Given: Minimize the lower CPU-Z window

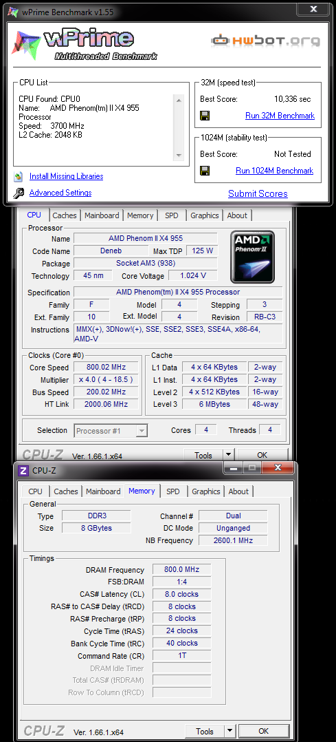Looking at the screenshot, I should click(x=234, y=467).
